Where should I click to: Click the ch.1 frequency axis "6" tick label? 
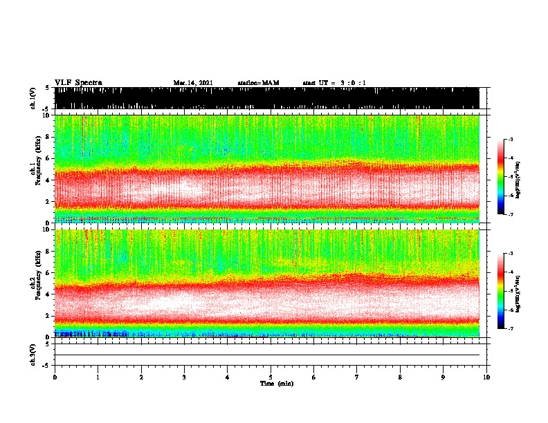pyautogui.click(x=48, y=158)
